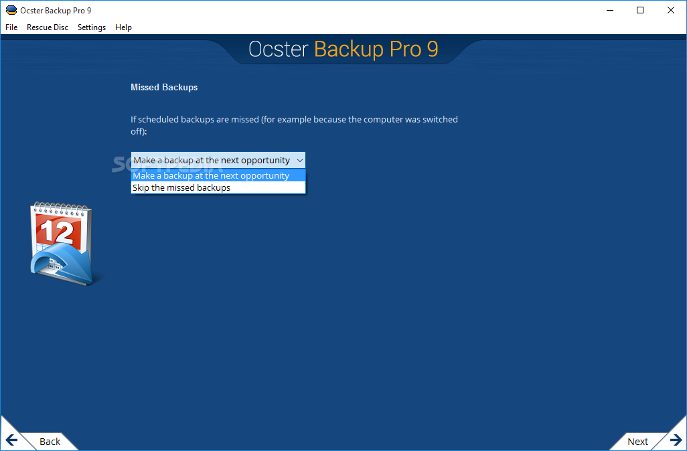The width and height of the screenshot is (687, 451).
Task: Choose 'Skip the missed backups' option
Action: [218, 188]
